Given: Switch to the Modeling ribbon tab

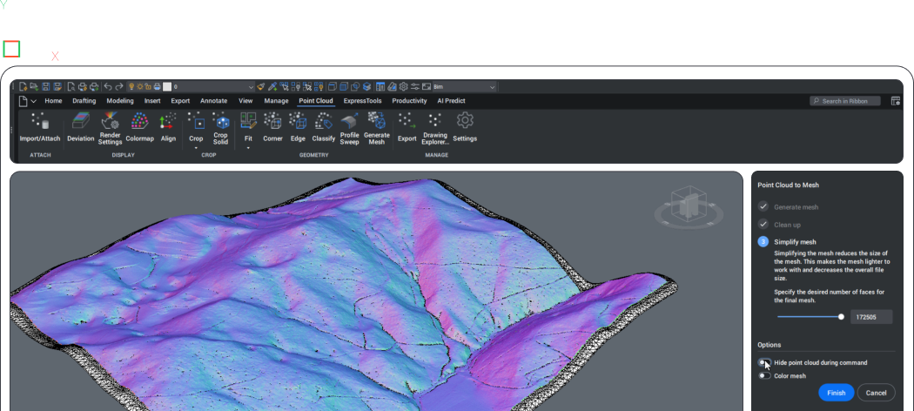Looking at the screenshot, I should point(120,101).
